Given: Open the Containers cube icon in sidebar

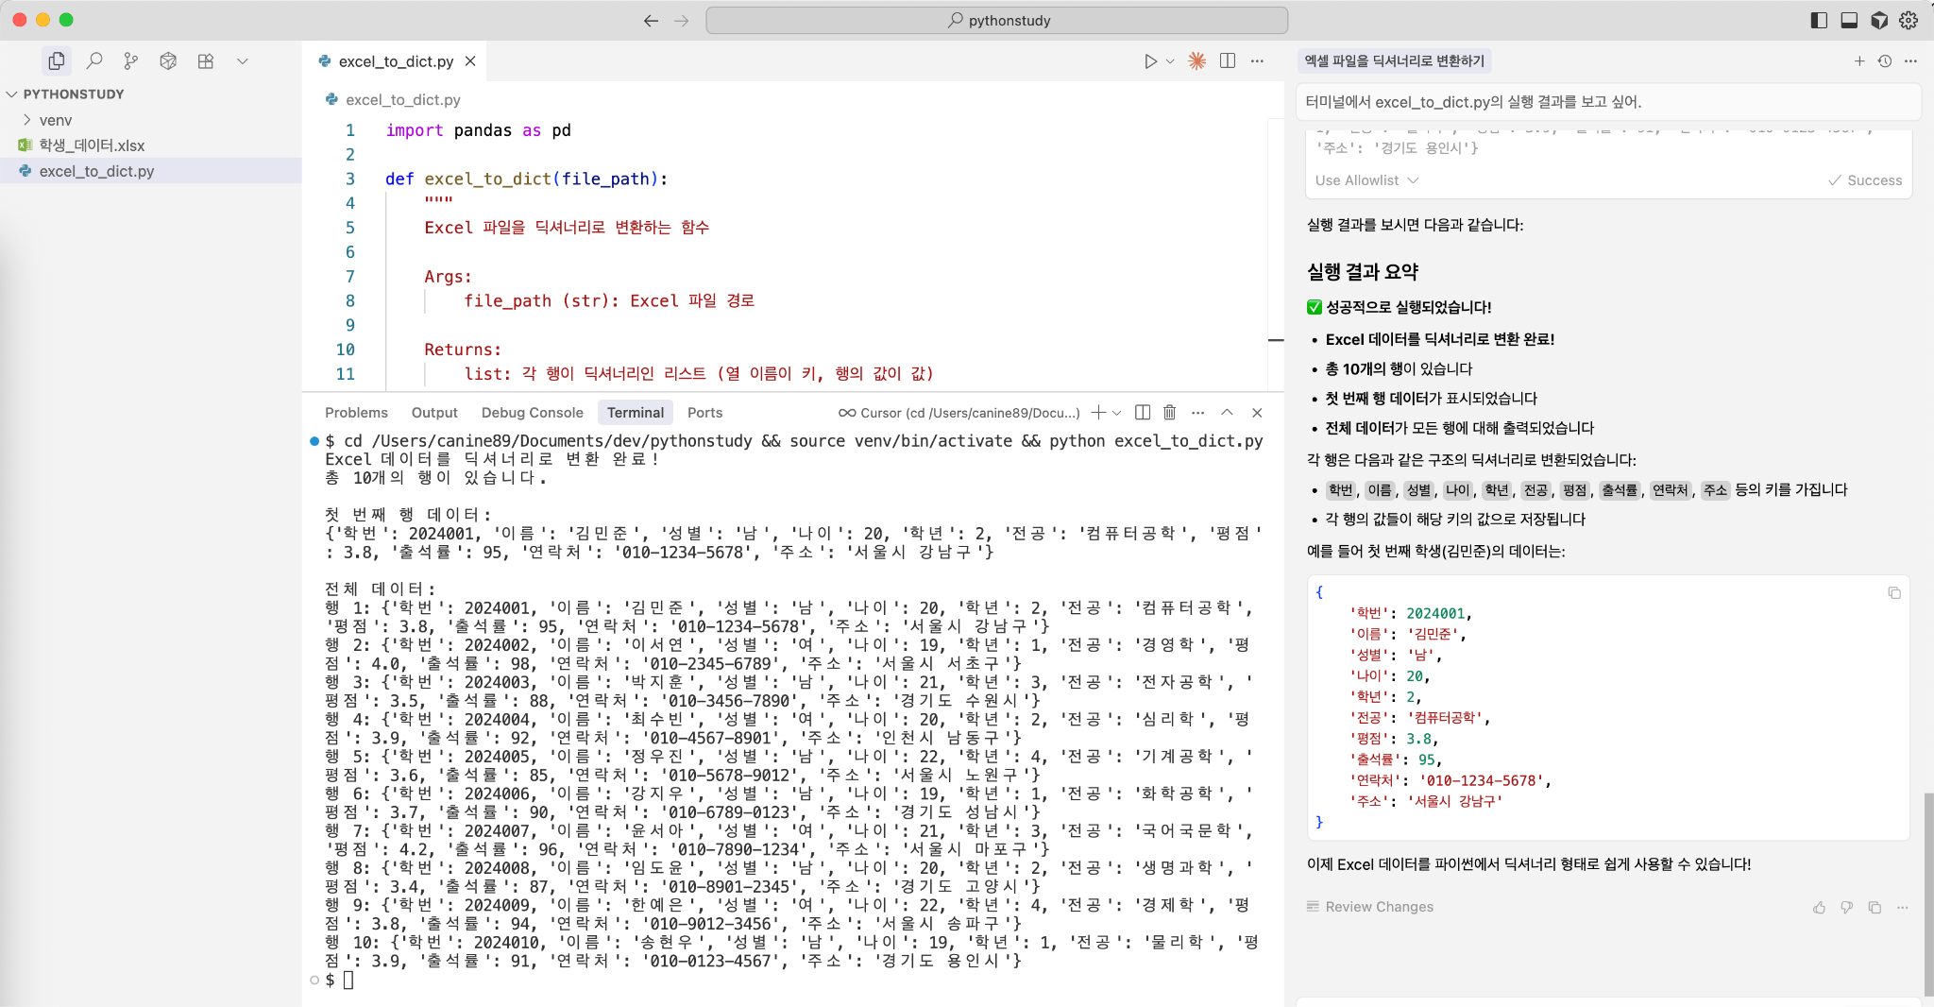Looking at the screenshot, I should (168, 61).
